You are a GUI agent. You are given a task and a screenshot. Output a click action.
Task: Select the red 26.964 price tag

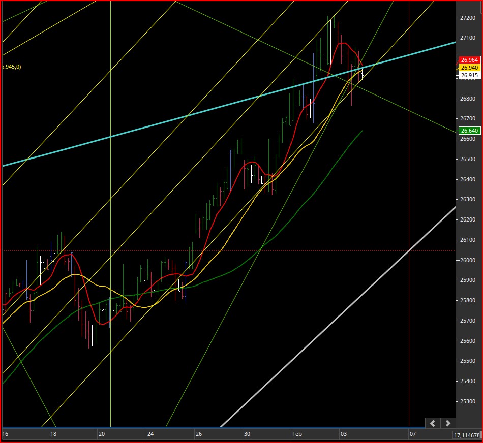click(469, 60)
